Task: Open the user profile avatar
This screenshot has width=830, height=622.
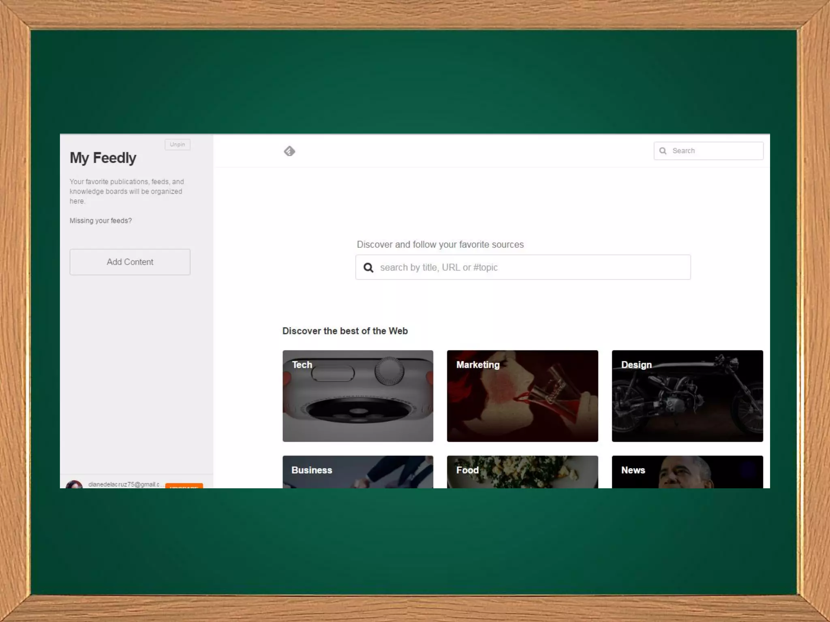Action: 74,484
